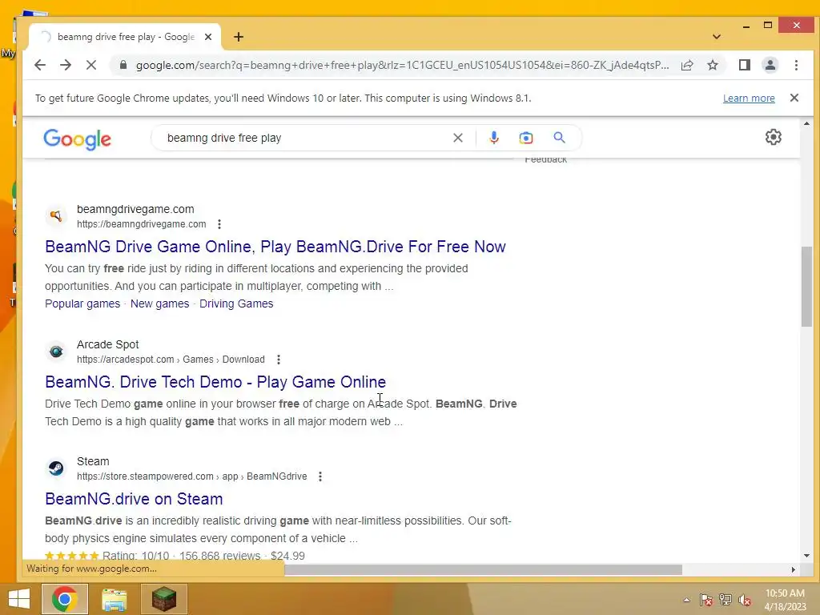Click the vertical scrollbar thumb

pos(806,287)
